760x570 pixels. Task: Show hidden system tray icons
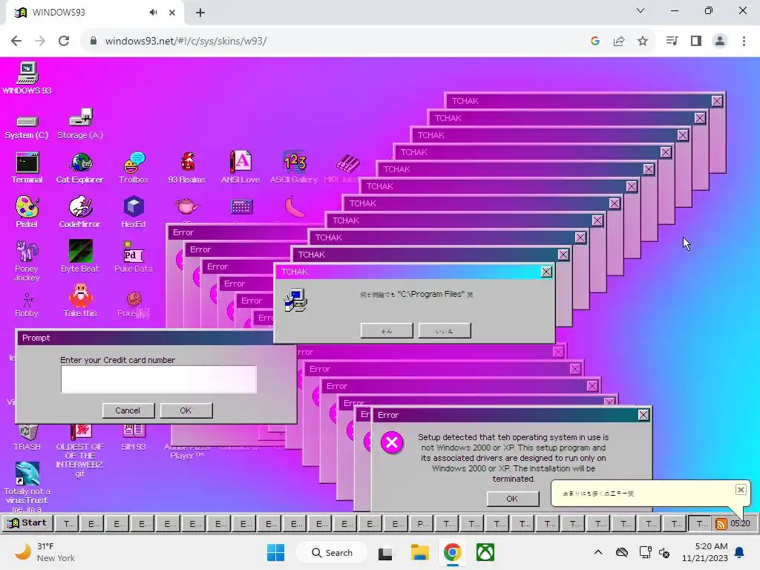pos(598,552)
